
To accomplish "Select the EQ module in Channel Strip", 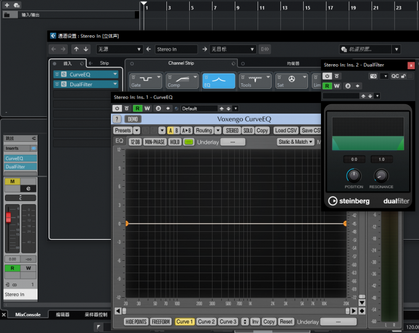I will pos(219,81).
